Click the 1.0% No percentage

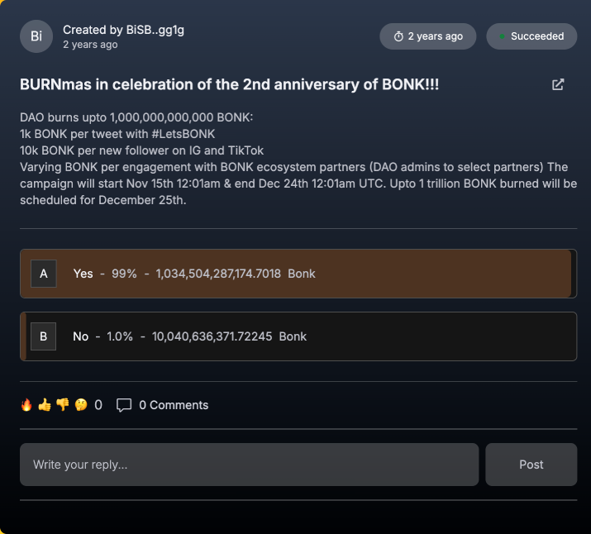[x=120, y=336]
